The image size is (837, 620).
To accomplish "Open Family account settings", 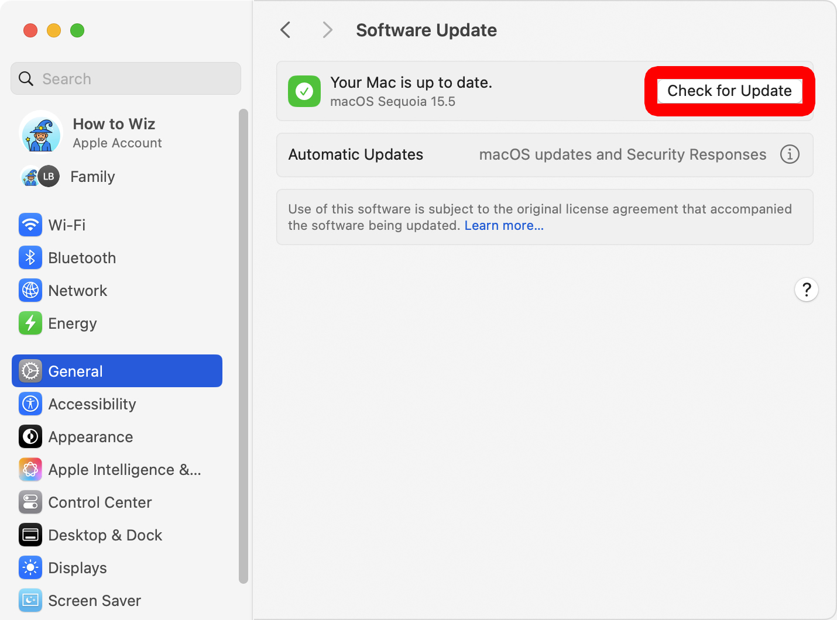I will click(92, 176).
